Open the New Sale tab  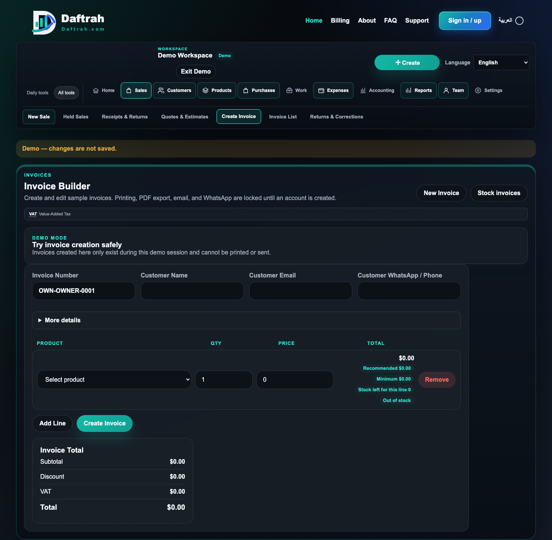coord(39,117)
